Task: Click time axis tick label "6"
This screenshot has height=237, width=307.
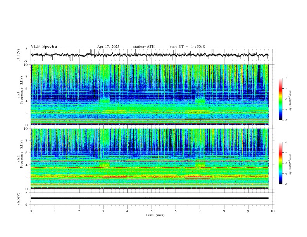Action: coord(176,211)
